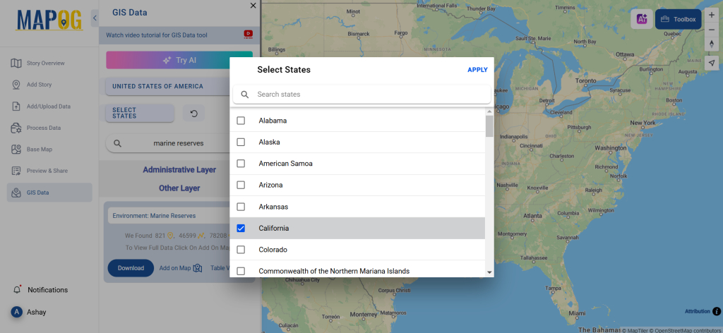Collapse the sidebar with the chevron arrow
Screen dimensions: 723x333
(95, 18)
